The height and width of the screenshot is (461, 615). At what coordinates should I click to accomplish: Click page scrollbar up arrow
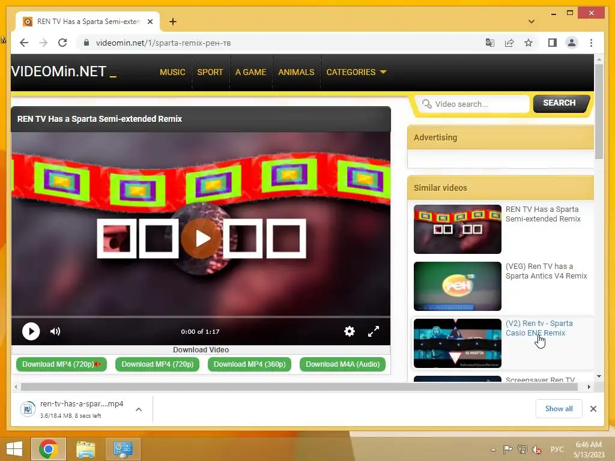click(599, 59)
